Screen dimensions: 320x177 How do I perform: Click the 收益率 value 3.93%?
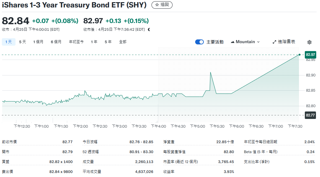[x=229, y=172]
